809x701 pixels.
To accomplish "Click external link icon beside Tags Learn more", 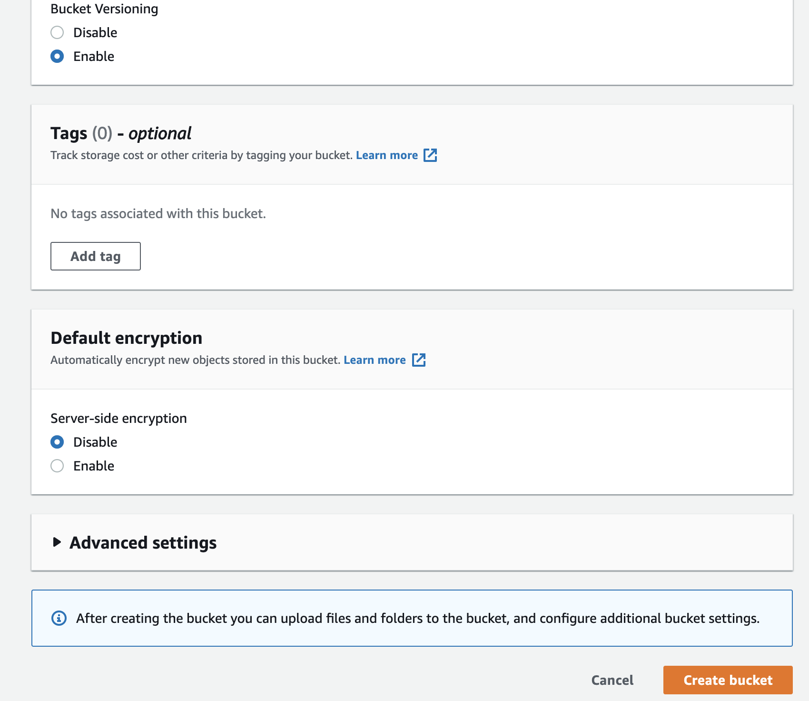I will [x=430, y=155].
